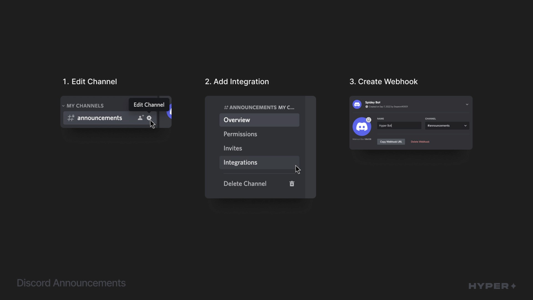Viewport: 533px width, 300px height.
Task: Click the Create Invite person icon
Action: click(x=140, y=117)
